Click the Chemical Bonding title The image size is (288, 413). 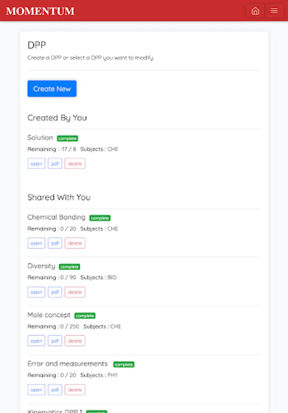point(56,217)
